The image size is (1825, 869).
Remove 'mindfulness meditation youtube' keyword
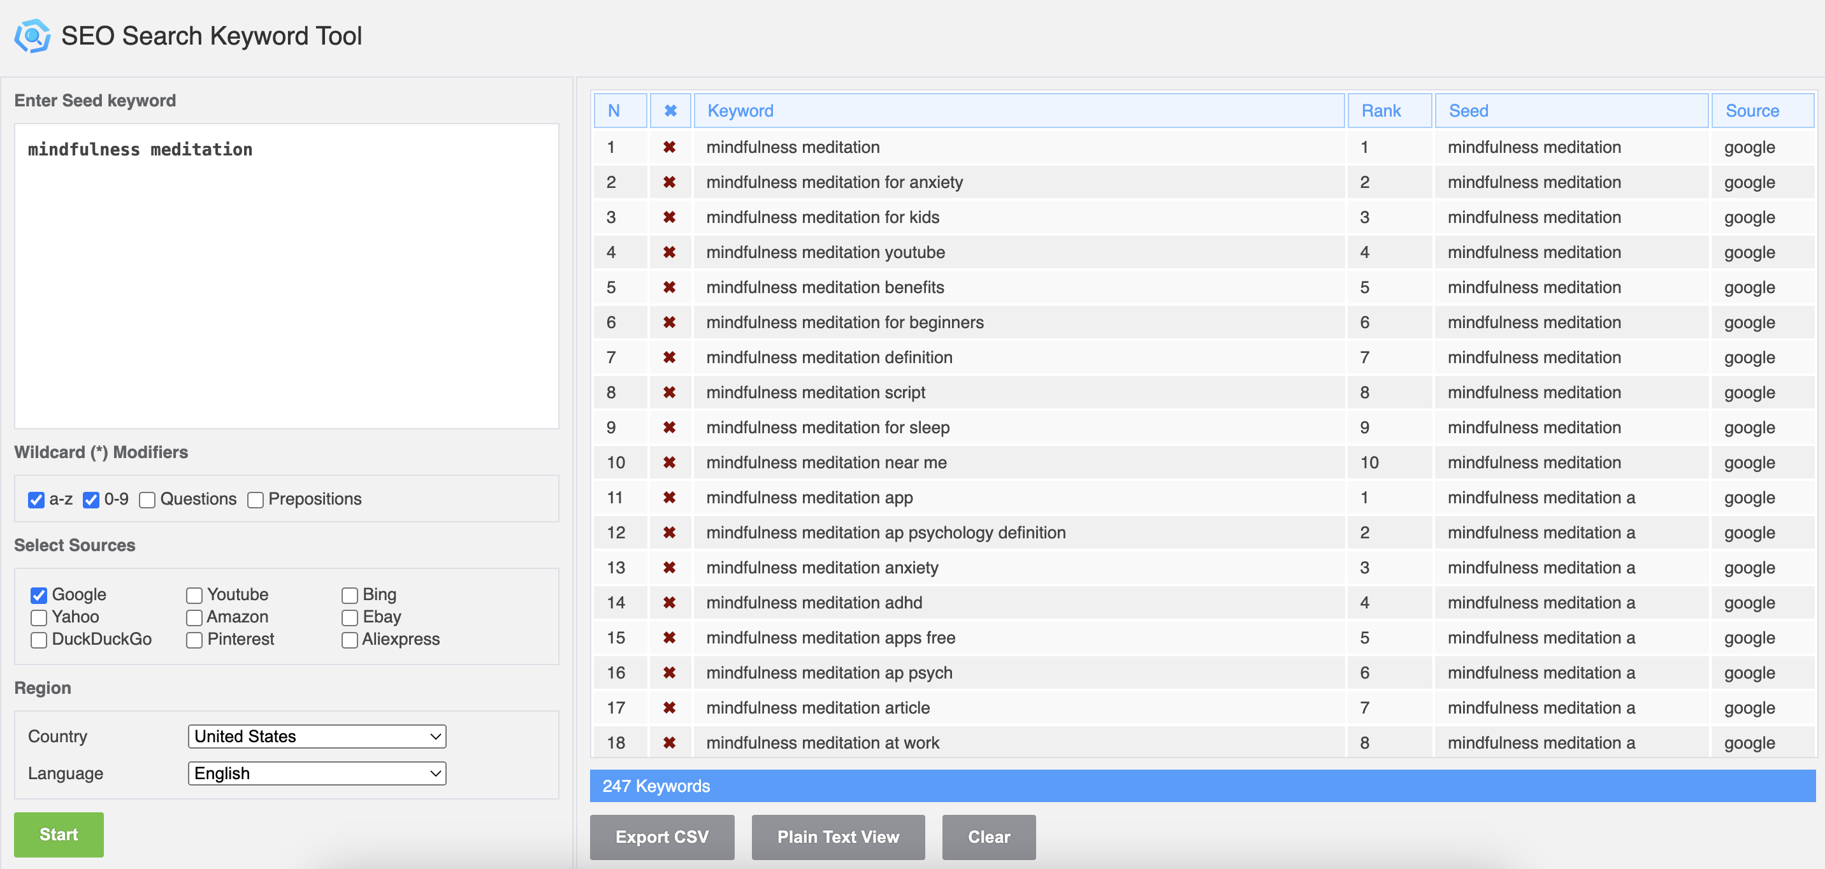click(670, 252)
